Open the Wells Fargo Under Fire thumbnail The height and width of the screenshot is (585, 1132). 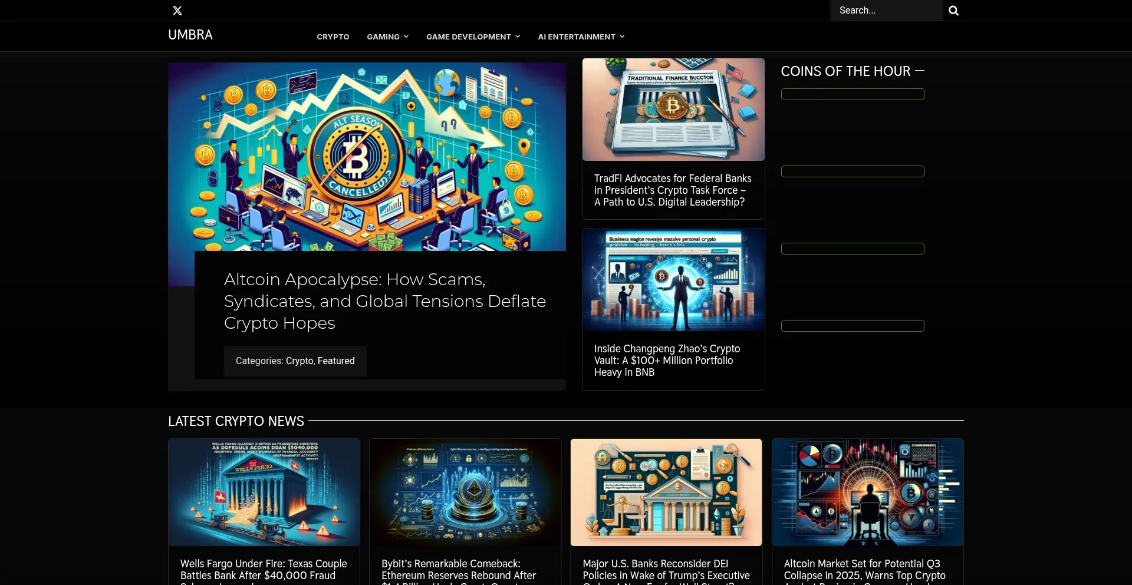(x=264, y=492)
